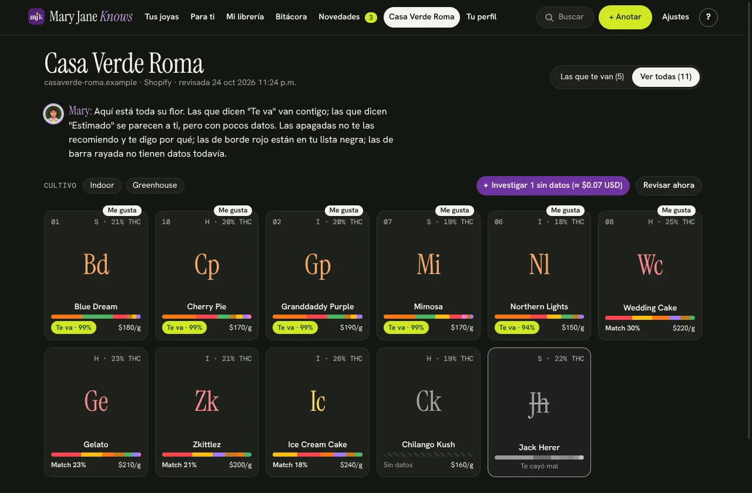Open the Ice Cream Cake Ic card
The width and height of the screenshot is (752, 493).
(318, 413)
